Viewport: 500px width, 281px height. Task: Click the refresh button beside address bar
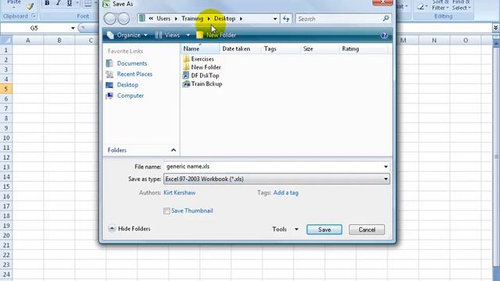pyautogui.click(x=287, y=19)
